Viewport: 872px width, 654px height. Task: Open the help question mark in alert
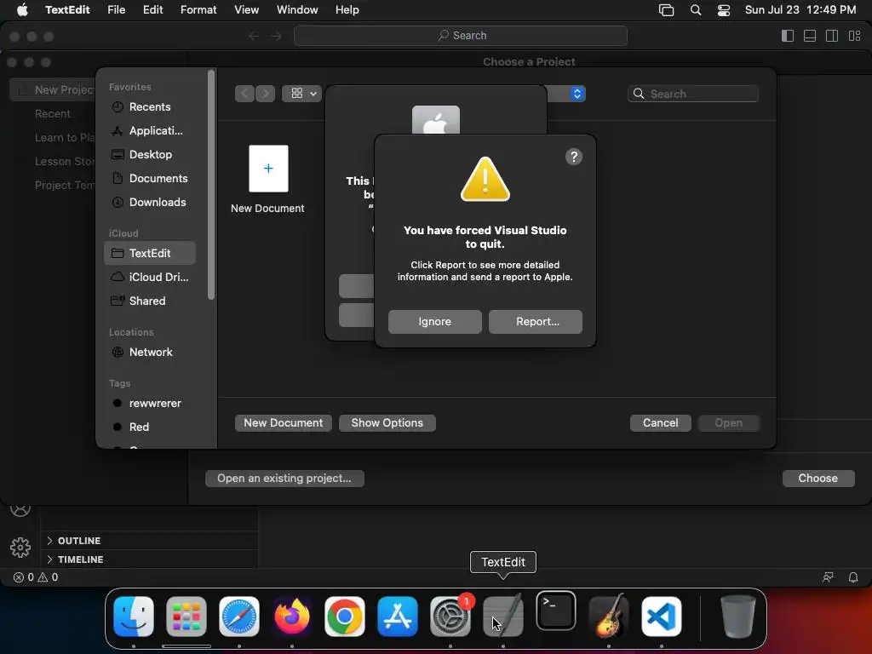point(573,157)
